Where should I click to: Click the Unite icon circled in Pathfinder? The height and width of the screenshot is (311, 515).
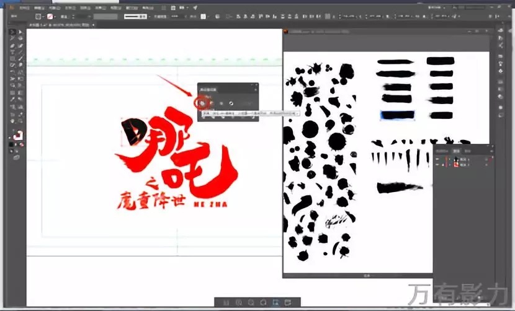[202, 102]
